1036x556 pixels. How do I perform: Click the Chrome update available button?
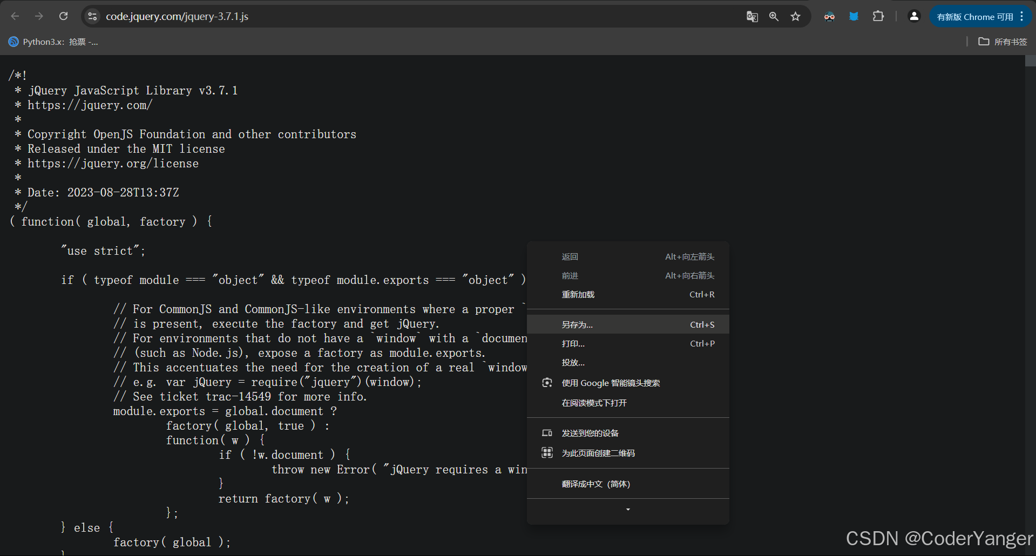pyautogui.click(x=975, y=17)
